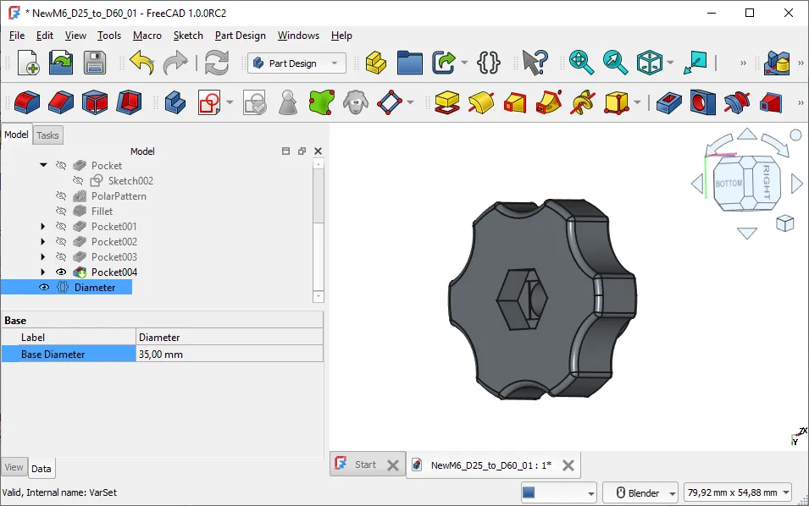This screenshot has width=809, height=506.
Task: Refresh the document with the recompute icon
Action: point(217,63)
